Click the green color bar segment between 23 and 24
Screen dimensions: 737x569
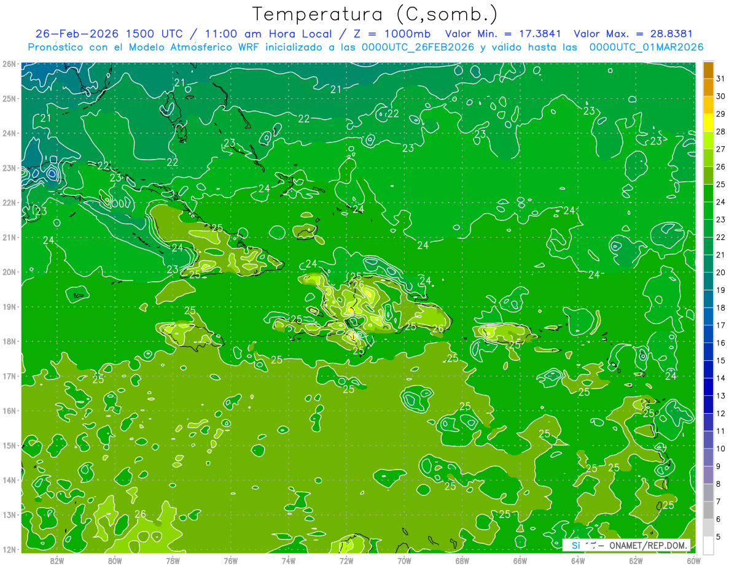(x=708, y=211)
